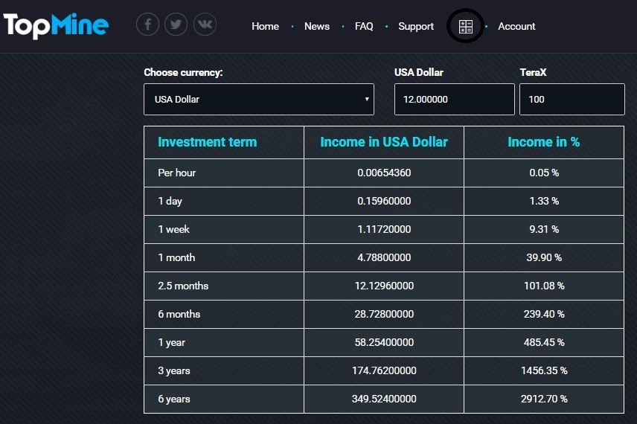Open the News section
The image size is (637, 424).
click(317, 26)
